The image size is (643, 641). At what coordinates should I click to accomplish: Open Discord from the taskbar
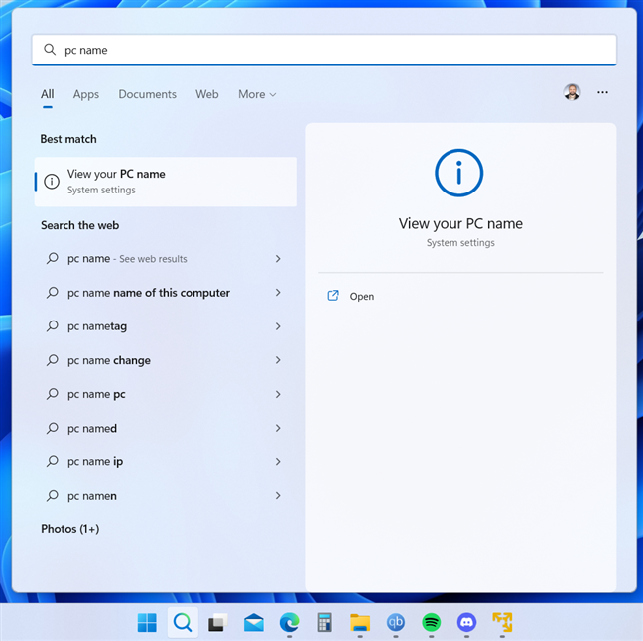coord(466,622)
